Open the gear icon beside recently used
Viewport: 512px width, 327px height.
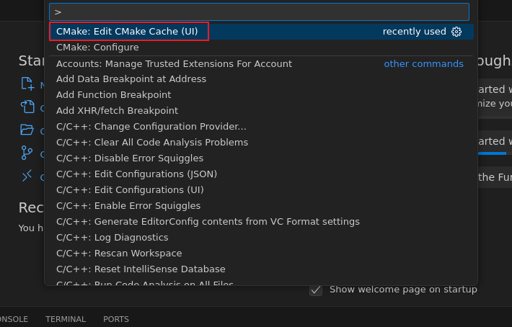pyautogui.click(x=456, y=32)
